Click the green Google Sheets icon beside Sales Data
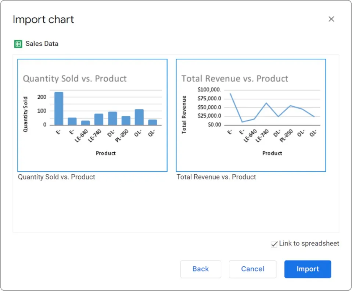 tap(18, 44)
